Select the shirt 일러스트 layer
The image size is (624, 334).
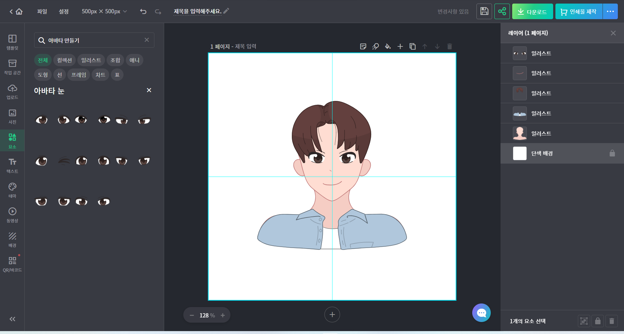(562, 114)
